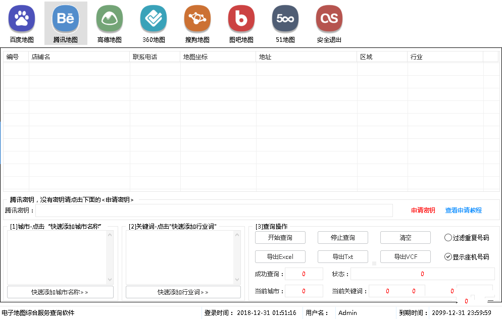Click the 开始查询 button
Screen dimensions: 502x319
(x=280, y=238)
